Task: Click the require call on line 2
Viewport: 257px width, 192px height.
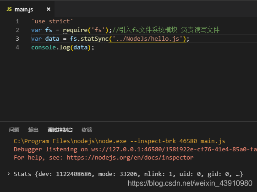Action: coord(75,30)
